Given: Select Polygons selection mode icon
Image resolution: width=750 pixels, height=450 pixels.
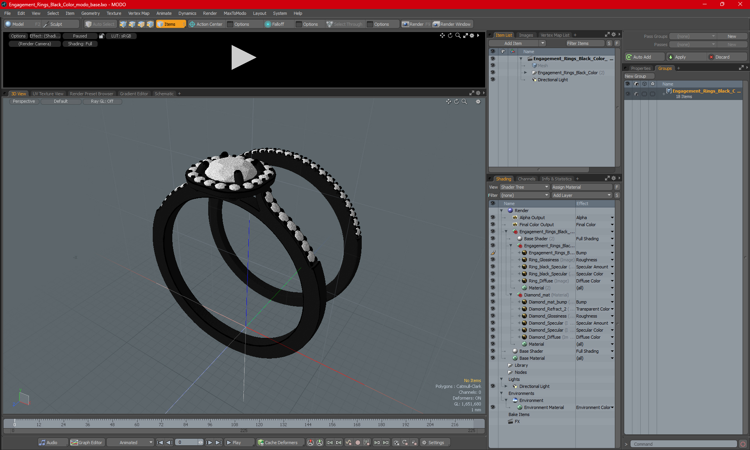Looking at the screenshot, I should tap(141, 24).
